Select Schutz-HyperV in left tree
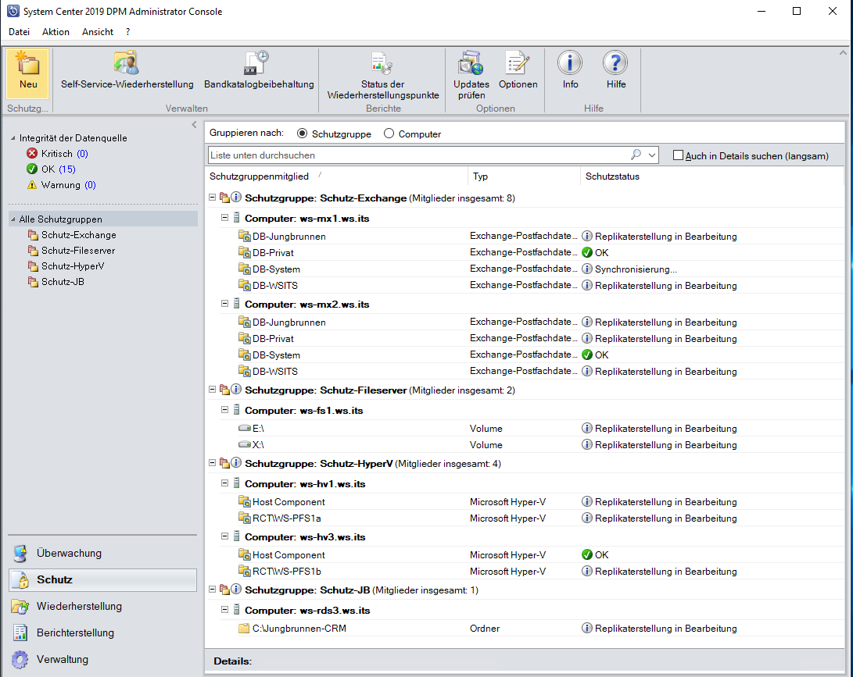The width and height of the screenshot is (853, 677). click(73, 266)
